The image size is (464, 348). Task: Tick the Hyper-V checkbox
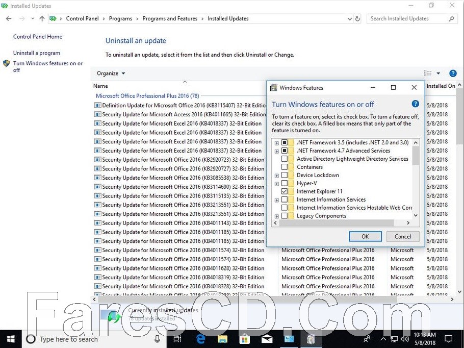(285, 183)
